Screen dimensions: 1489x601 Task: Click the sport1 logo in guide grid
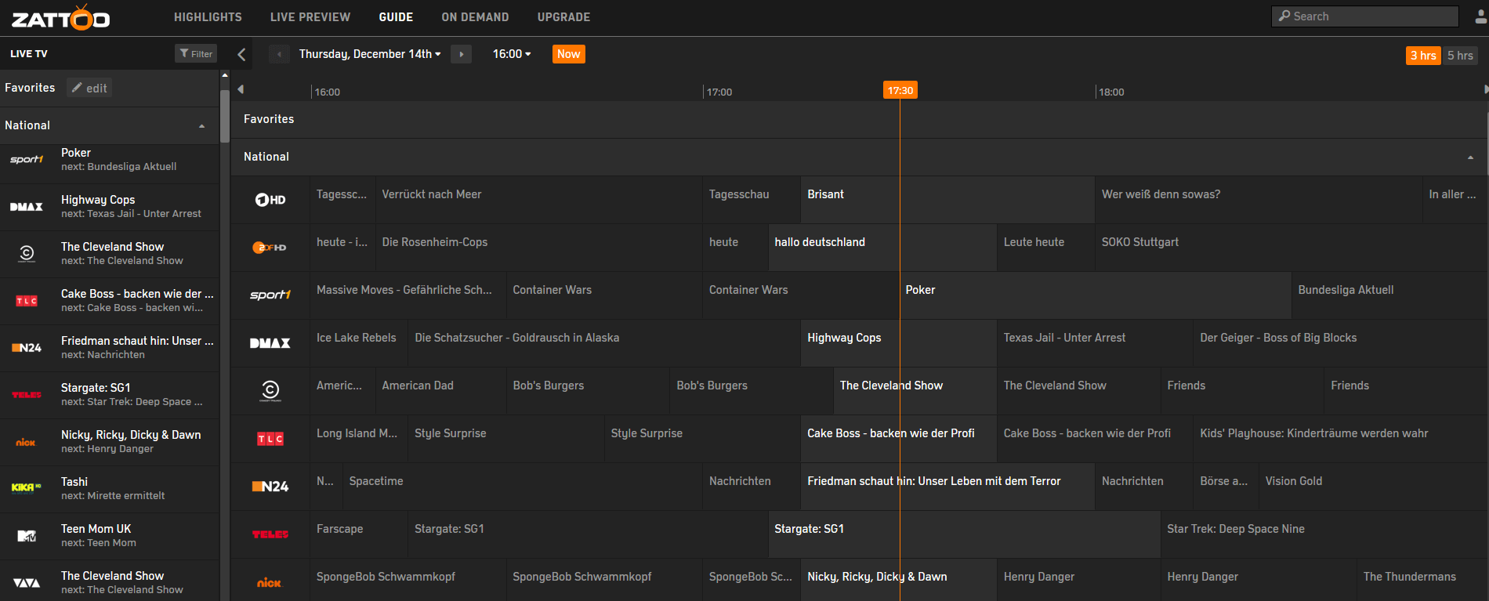[x=270, y=295]
